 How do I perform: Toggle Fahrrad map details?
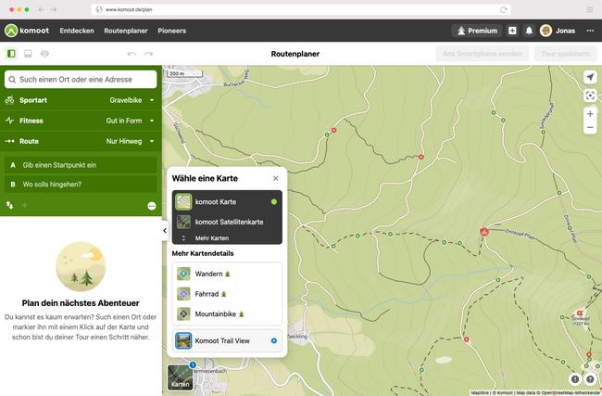click(x=227, y=294)
